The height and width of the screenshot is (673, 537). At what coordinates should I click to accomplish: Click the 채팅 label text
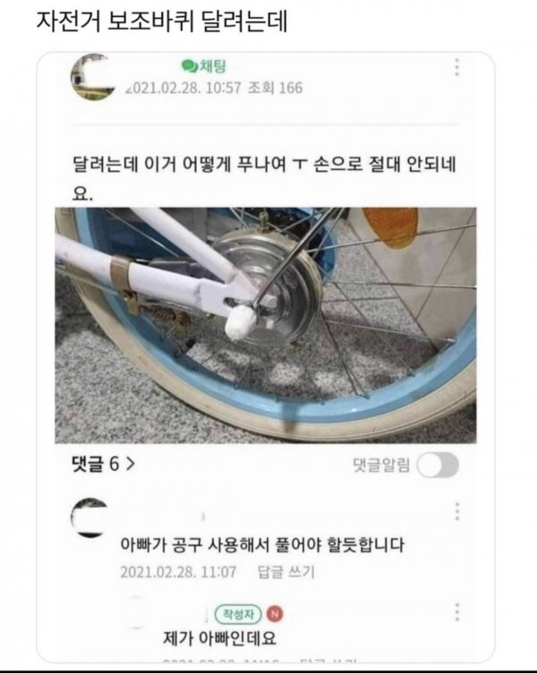[x=212, y=66]
